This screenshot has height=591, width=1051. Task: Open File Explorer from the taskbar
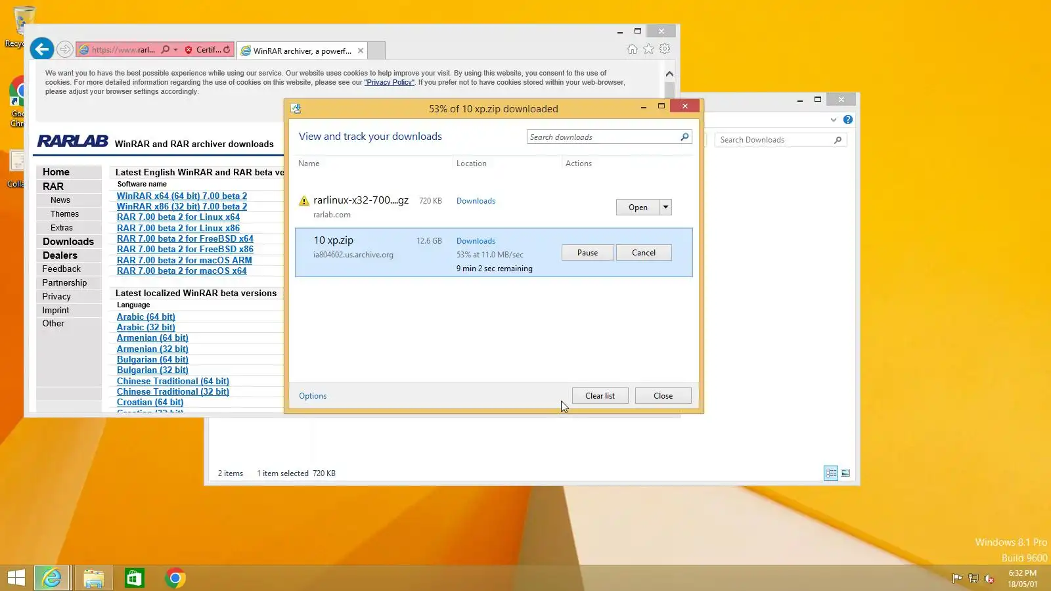[94, 578]
